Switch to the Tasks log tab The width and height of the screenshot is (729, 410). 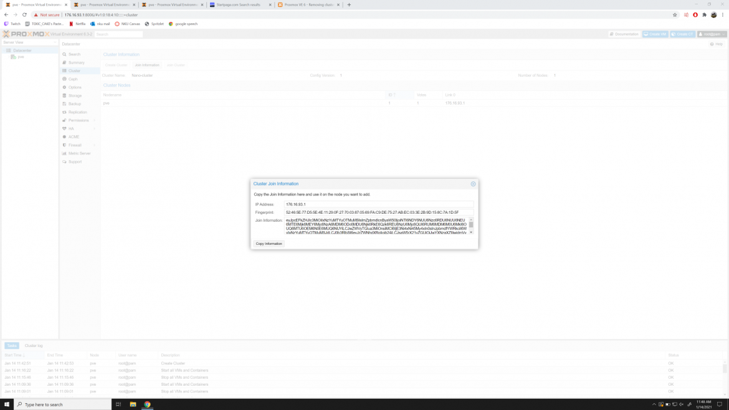click(x=12, y=346)
